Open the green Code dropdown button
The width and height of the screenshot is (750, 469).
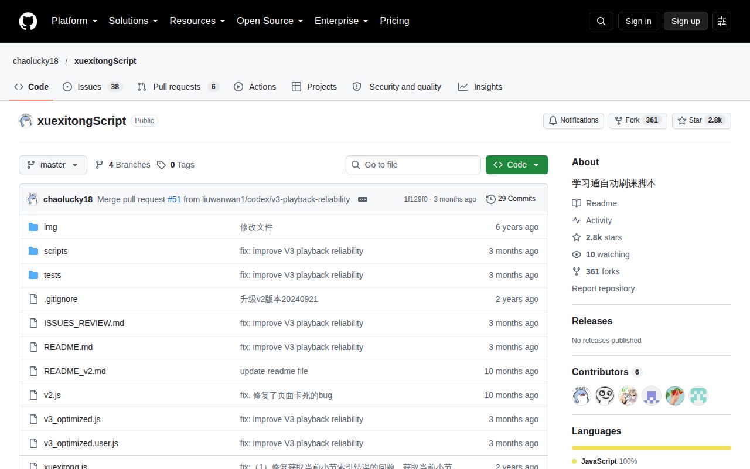click(x=517, y=165)
